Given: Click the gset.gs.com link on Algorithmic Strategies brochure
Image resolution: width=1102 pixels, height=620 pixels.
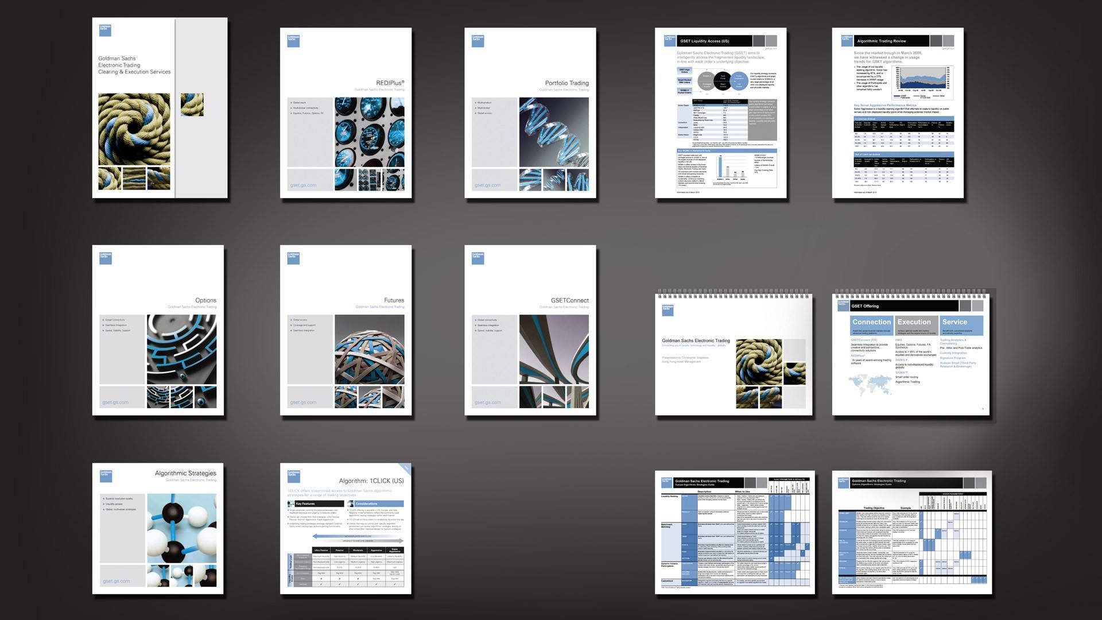Looking at the screenshot, I should click(x=116, y=581).
